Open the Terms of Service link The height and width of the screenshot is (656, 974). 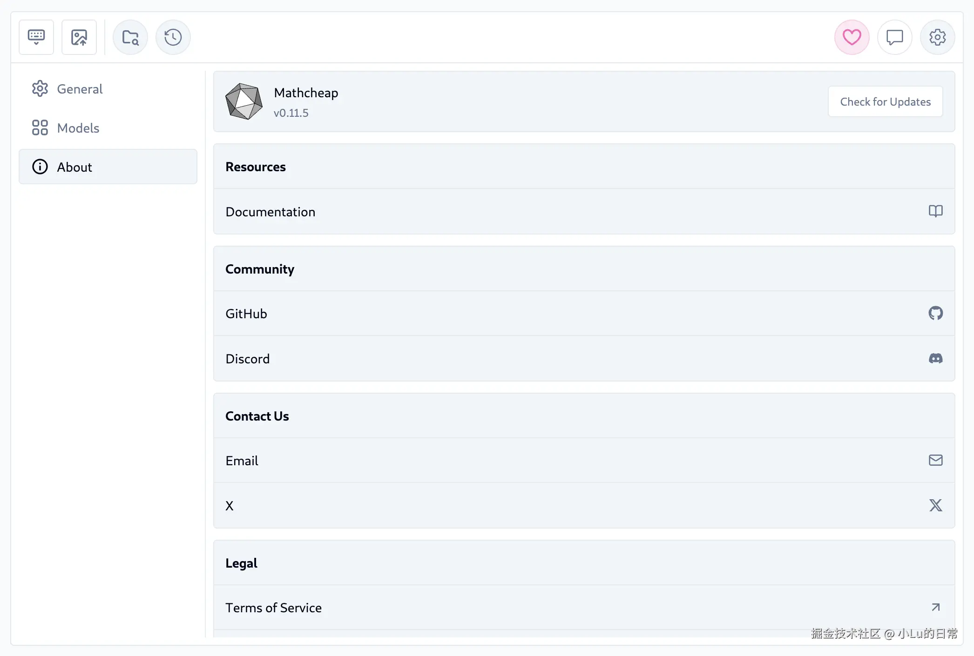pyautogui.click(x=274, y=608)
